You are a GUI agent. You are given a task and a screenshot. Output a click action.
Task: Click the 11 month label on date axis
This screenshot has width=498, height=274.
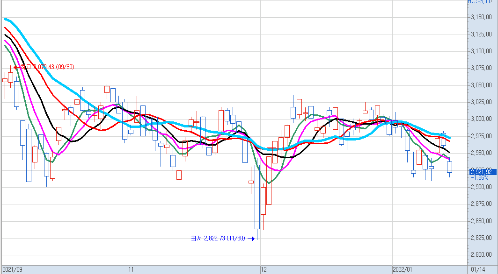click(131, 269)
